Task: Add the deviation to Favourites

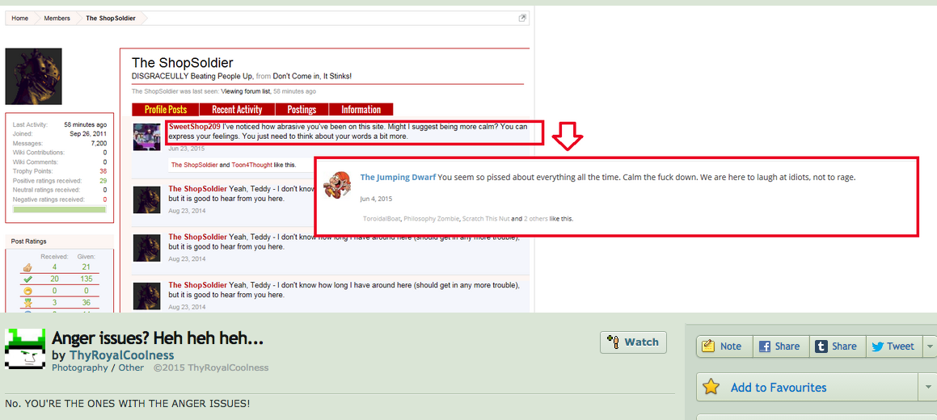Action: point(807,387)
